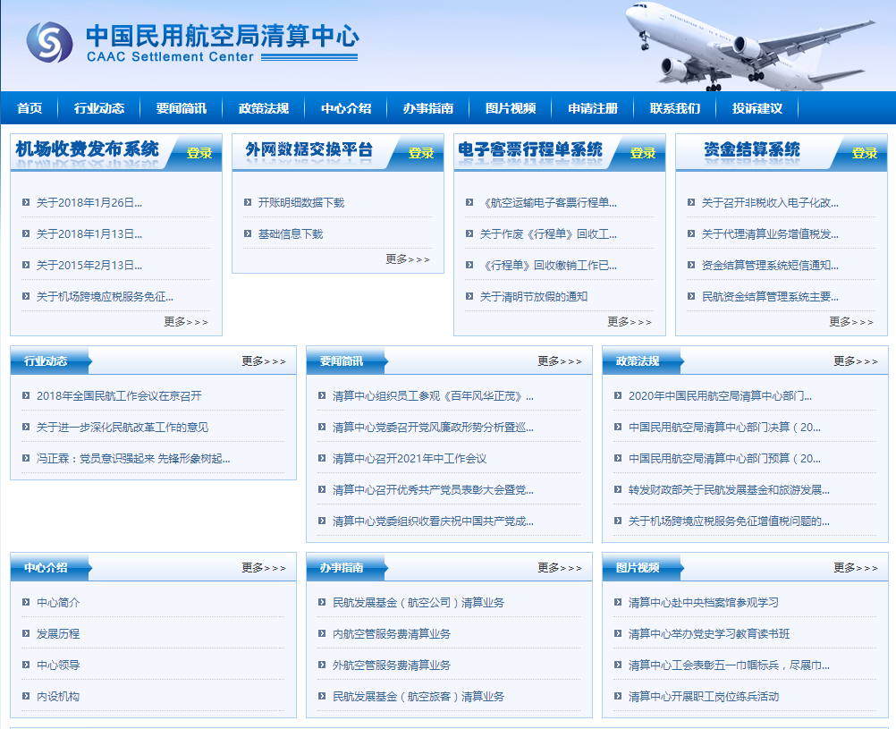Open 中心领导 link
The height and width of the screenshot is (729, 896).
[x=58, y=665]
